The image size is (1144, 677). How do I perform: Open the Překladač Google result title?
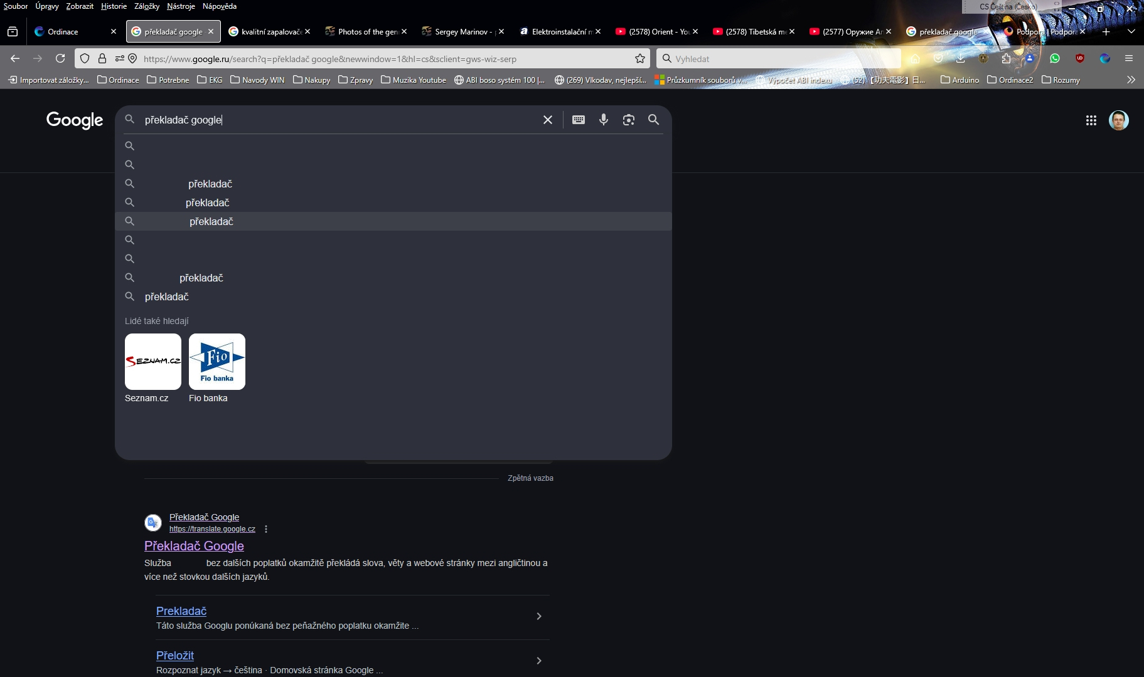[194, 546]
